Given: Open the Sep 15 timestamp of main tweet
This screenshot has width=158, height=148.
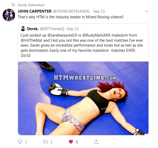Looking at the screenshot, I should (99, 11).
